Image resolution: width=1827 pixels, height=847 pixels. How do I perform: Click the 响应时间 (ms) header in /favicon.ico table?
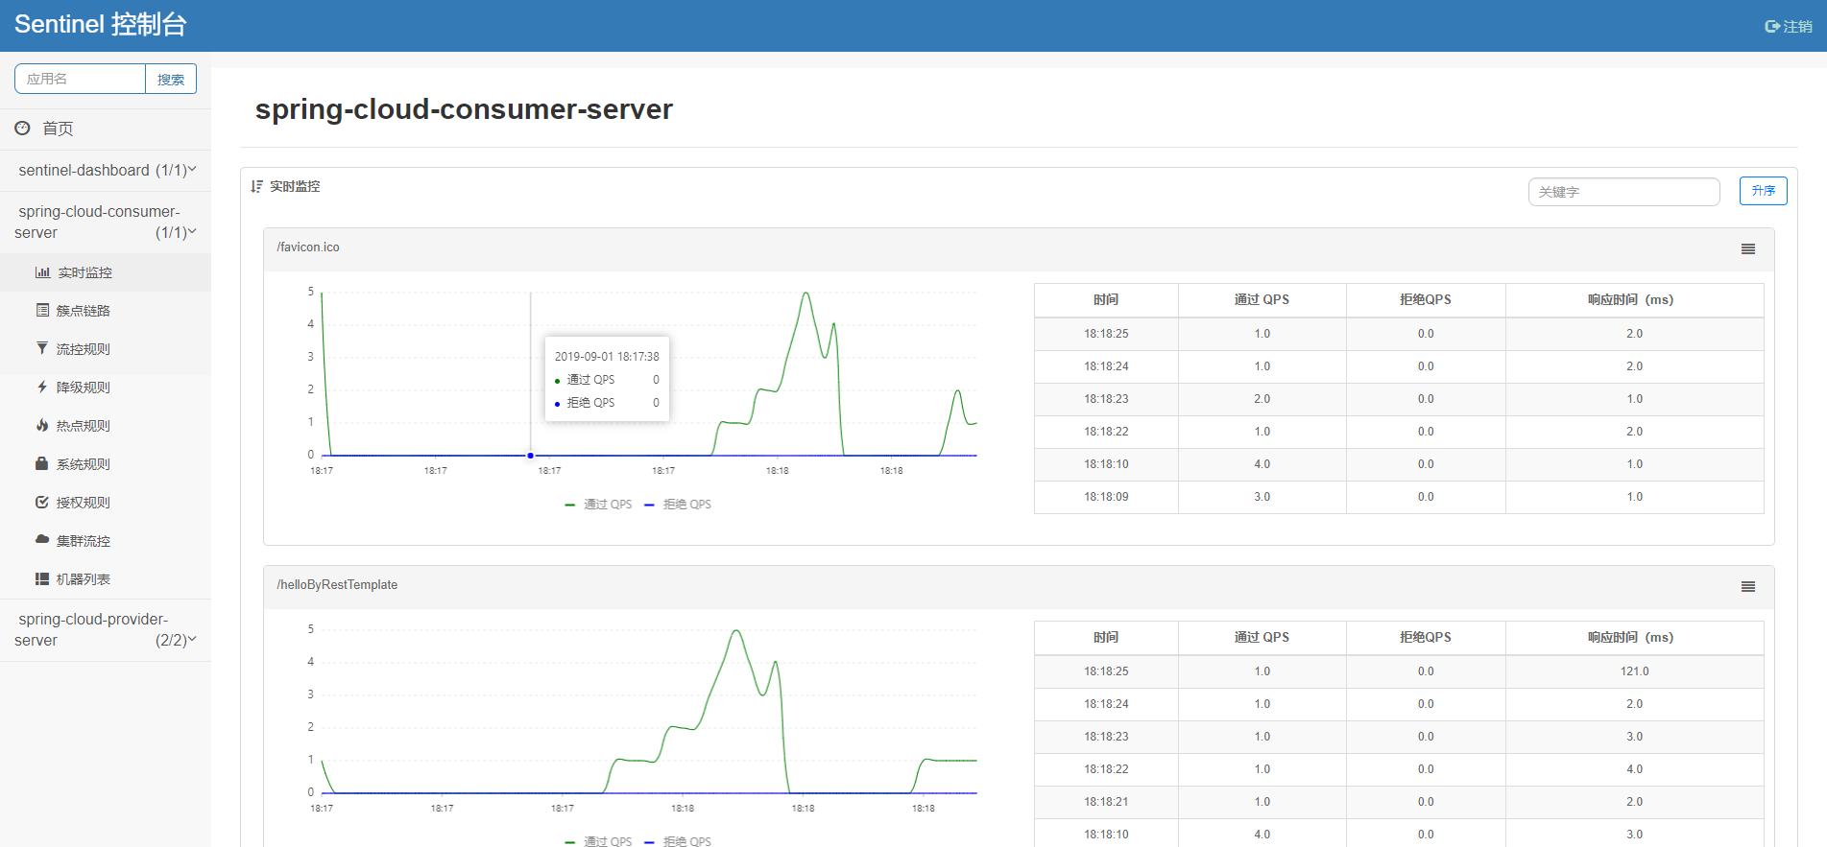[x=1634, y=300]
